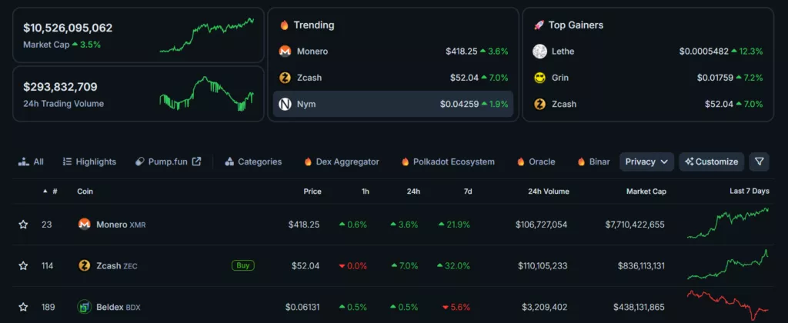Expand the Privacy category dropdown

click(x=646, y=161)
